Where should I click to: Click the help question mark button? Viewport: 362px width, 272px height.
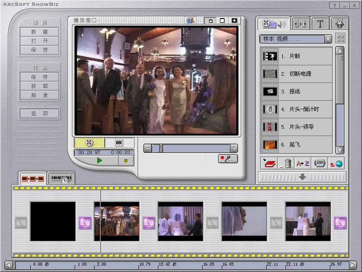(334, 5)
